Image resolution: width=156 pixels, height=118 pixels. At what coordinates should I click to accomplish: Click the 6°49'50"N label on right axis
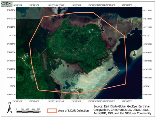pyautogui.click(x=147, y=95)
